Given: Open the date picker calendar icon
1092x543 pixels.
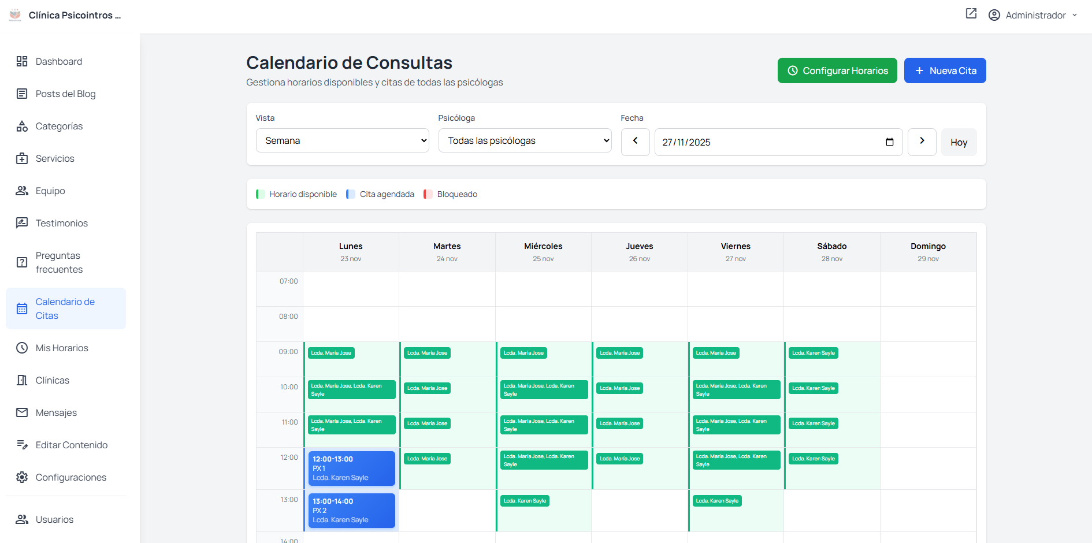Looking at the screenshot, I should coord(890,142).
